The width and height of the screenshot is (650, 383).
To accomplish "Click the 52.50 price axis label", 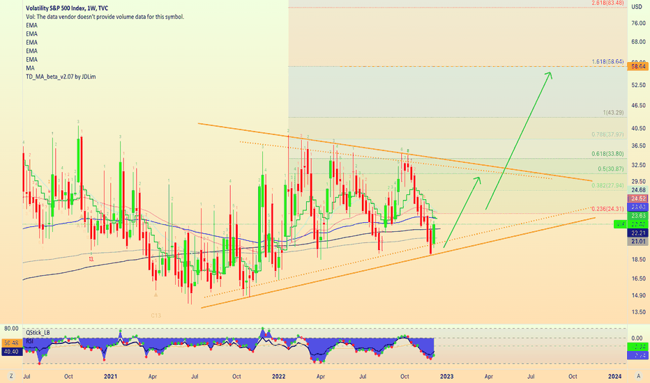I will coord(638,85).
